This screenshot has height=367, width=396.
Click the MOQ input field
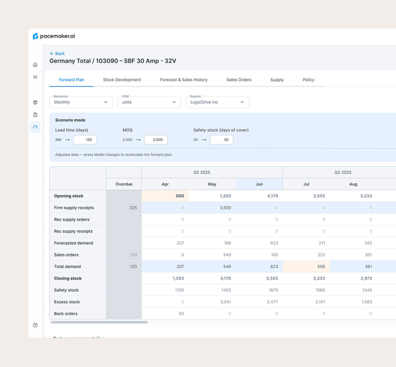(155, 139)
